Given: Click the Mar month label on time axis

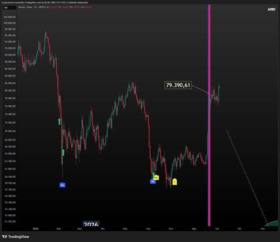Looking at the screenshot, I should click(79, 228).
